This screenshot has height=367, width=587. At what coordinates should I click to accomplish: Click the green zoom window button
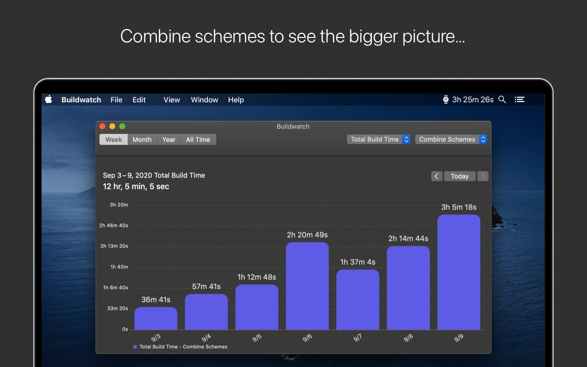122,126
